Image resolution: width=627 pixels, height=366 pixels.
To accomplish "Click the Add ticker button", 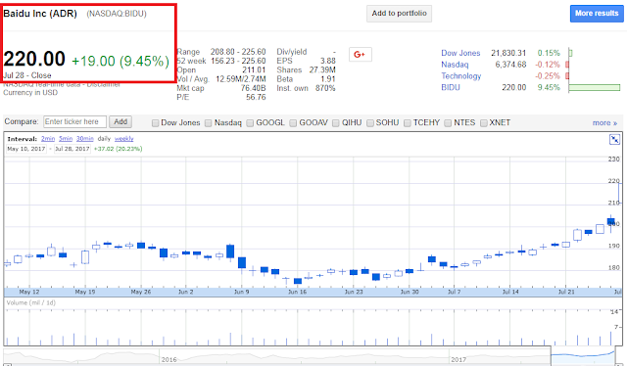I will [x=121, y=122].
